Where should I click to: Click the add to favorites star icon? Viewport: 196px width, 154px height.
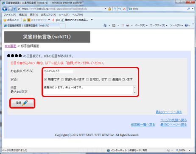[24, 20]
